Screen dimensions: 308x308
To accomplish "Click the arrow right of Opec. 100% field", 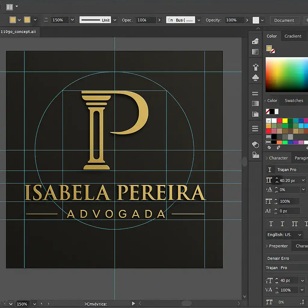I will coord(159,20).
